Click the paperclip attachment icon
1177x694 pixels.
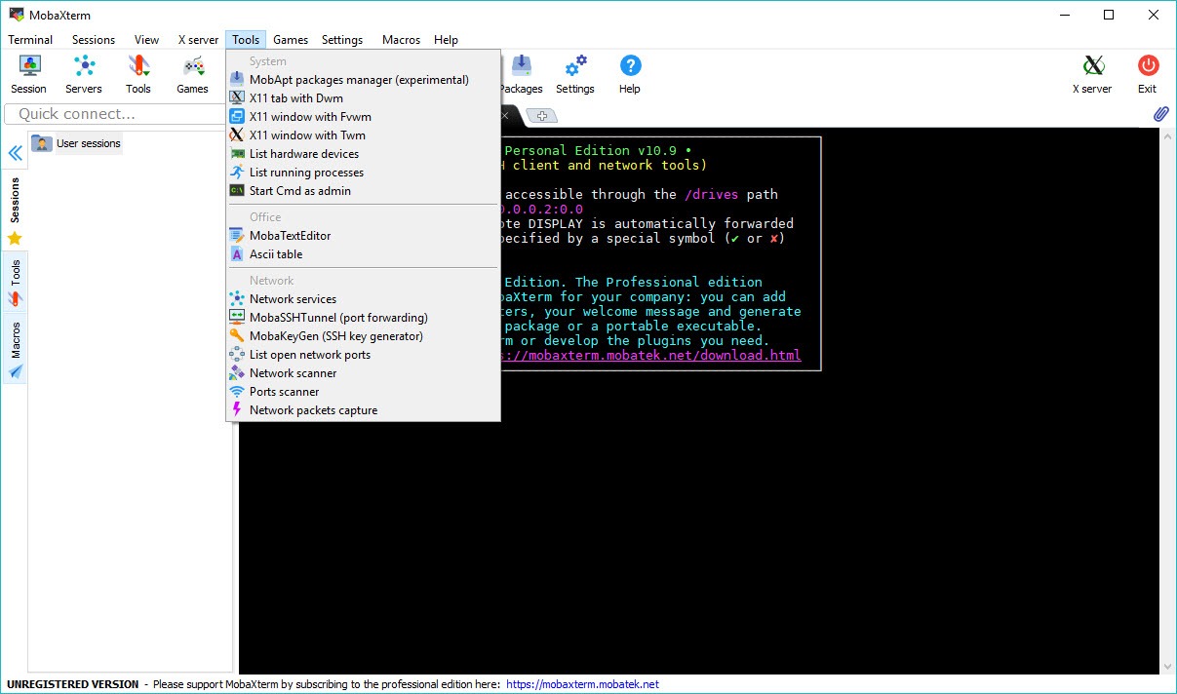pyautogui.click(x=1160, y=114)
